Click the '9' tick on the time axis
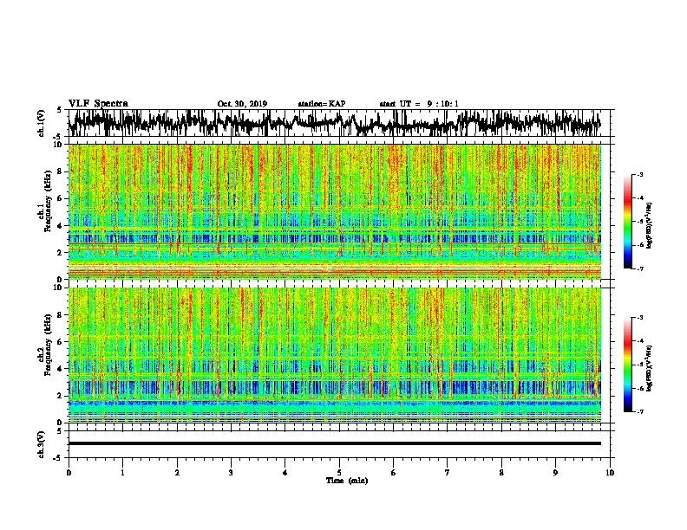The height and width of the screenshot is (530, 687). pyautogui.click(x=555, y=473)
